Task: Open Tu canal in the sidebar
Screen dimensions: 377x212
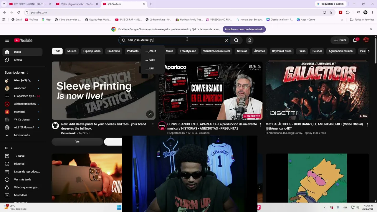Action: [23, 156]
